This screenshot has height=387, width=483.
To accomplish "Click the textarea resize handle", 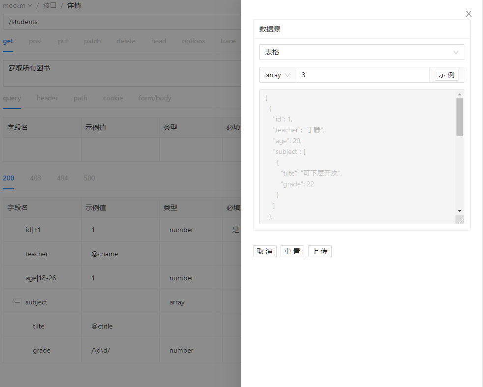I will (460, 220).
